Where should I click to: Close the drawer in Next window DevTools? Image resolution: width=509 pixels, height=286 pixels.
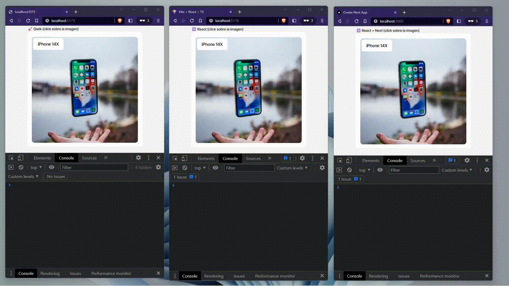[x=487, y=276]
